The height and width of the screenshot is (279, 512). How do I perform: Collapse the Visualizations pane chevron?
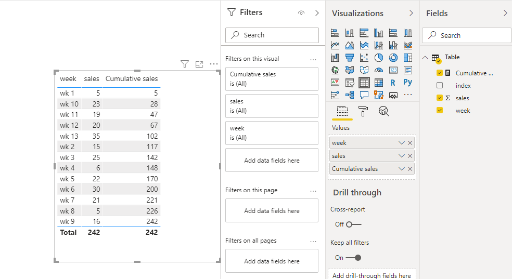pyautogui.click(x=411, y=13)
